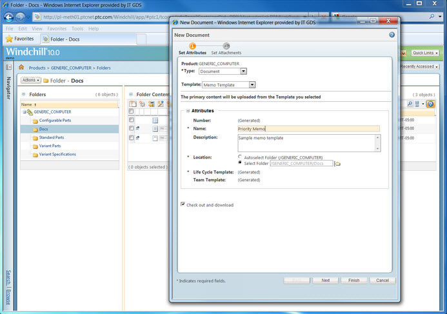The image size is (447, 314).
Task: Check the third row checkbox in Folder Contents
Action: (x=132, y=138)
